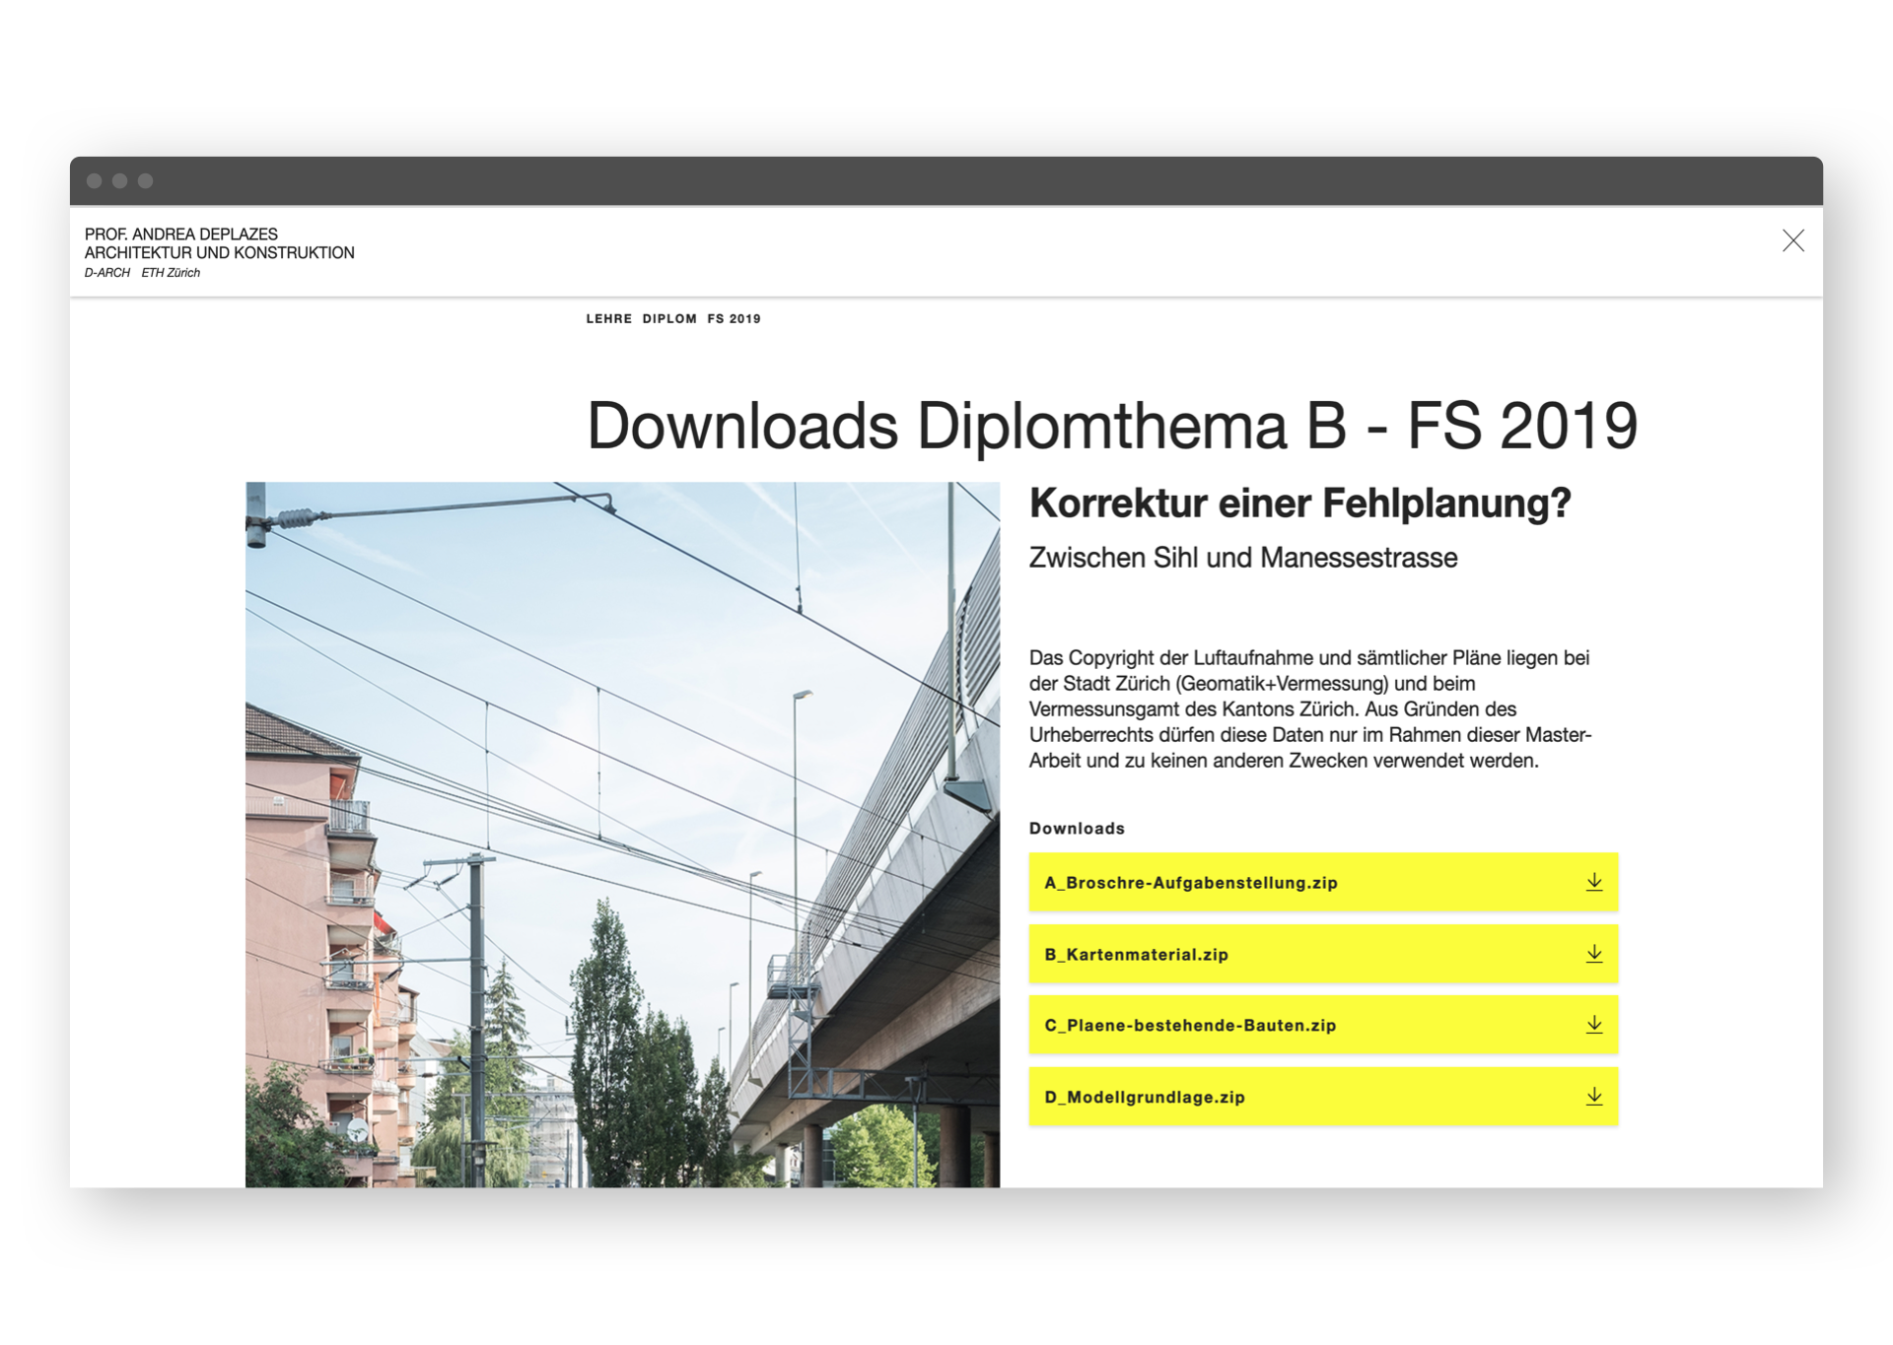Click download arrow icon for C_Plaene-bestehende-Bauten.zip
The height and width of the screenshot is (1345, 1893).
pyautogui.click(x=1593, y=1025)
